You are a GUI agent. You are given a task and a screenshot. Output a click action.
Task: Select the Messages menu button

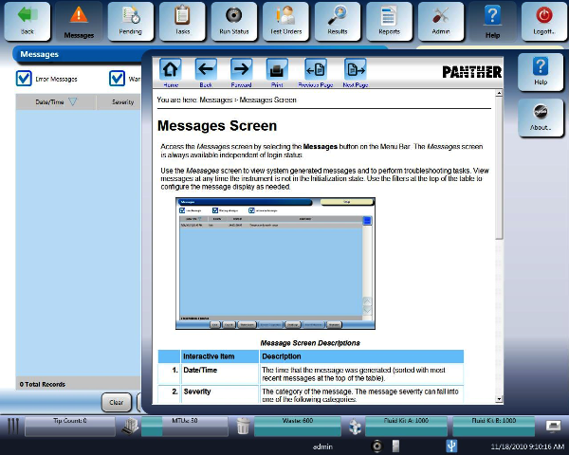pyautogui.click(x=79, y=21)
